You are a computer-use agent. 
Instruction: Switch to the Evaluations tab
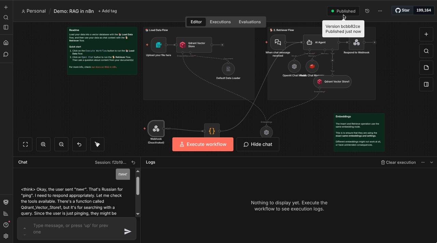[250, 22]
